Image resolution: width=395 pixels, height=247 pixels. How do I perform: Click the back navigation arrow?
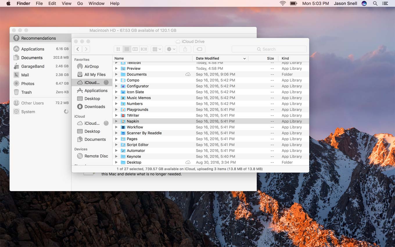tap(78, 49)
